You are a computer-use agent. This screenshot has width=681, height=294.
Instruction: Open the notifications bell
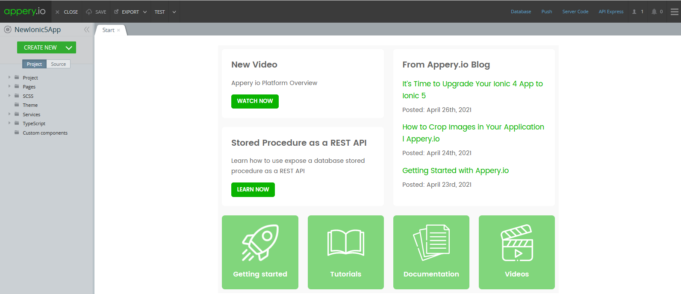(654, 12)
